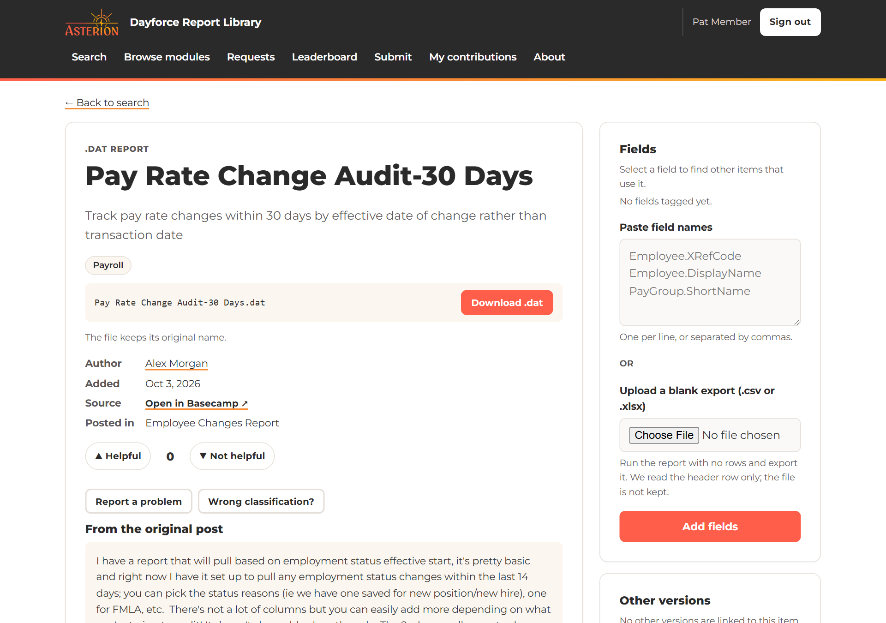Click Report a problem

click(138, 502)
